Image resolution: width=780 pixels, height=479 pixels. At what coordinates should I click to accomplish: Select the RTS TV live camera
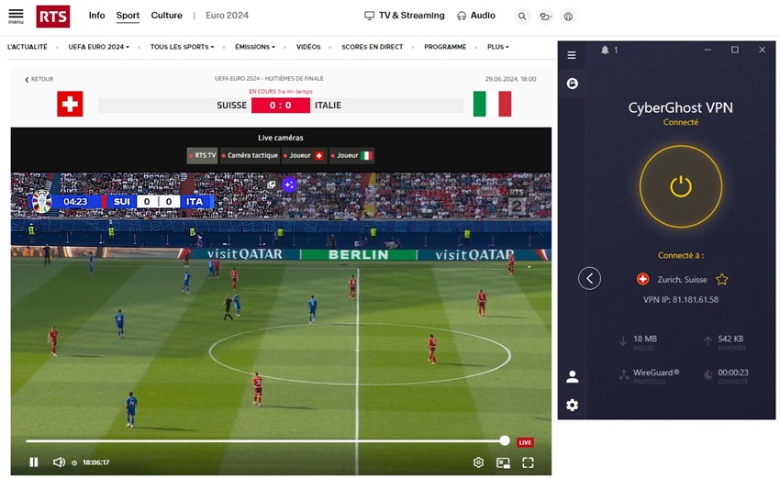pyautogui.click(x=203, y=155)
